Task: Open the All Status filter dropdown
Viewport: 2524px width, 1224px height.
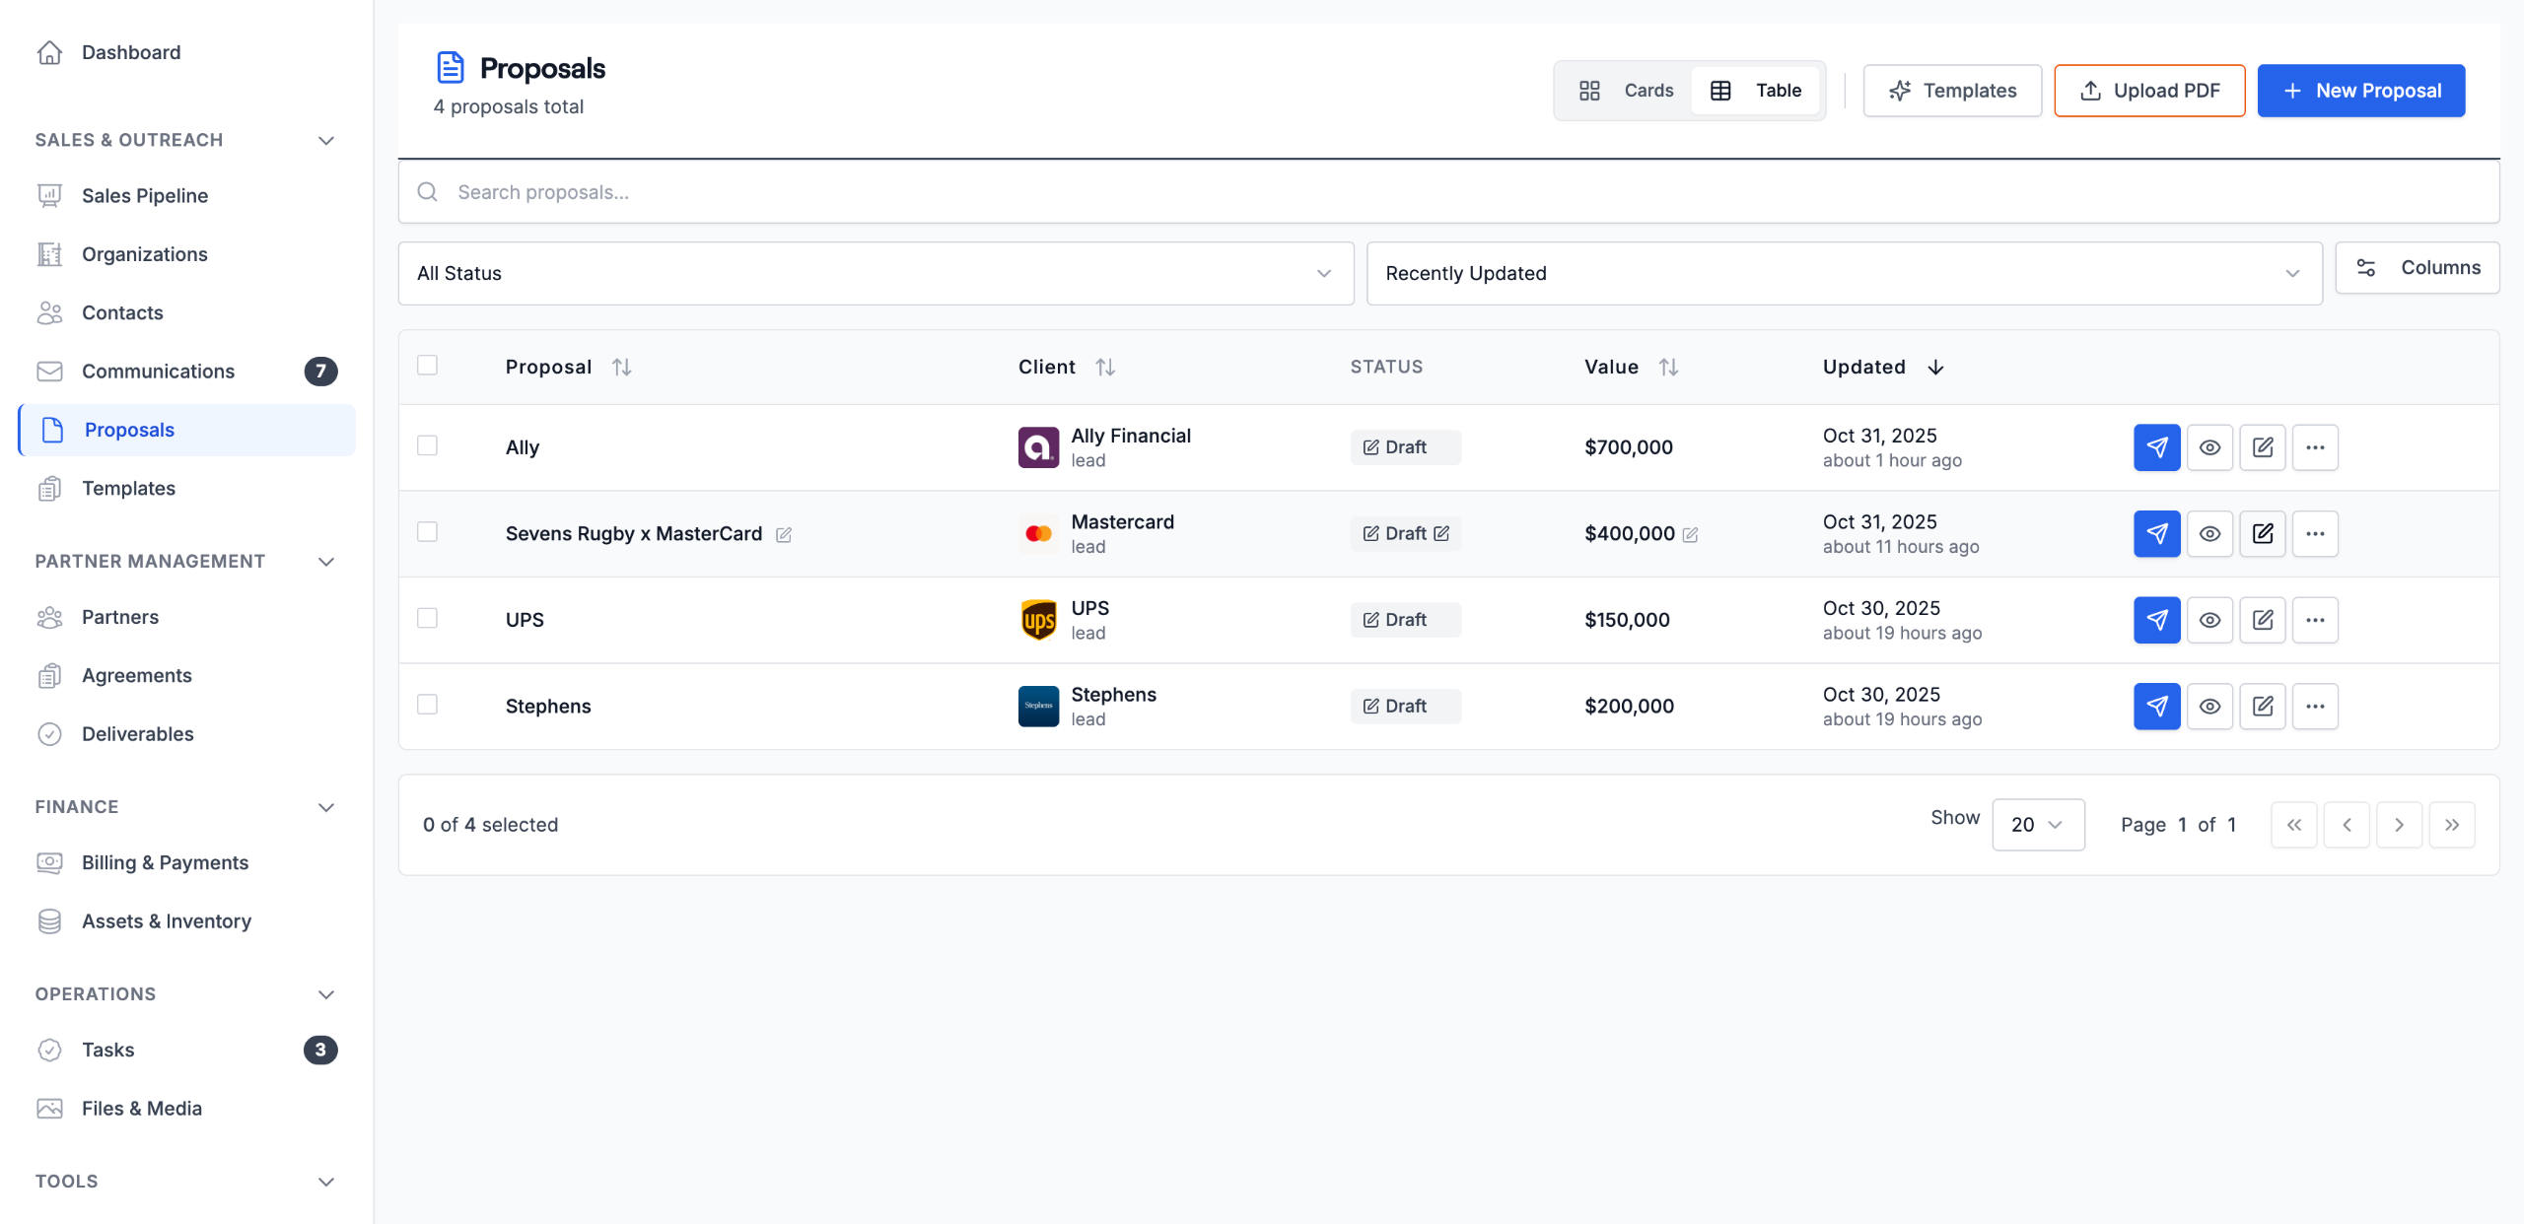Action: [x=875, y=274]
